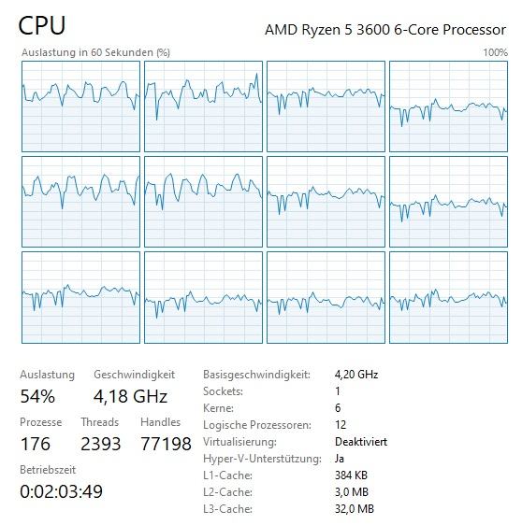The image size is (522, 525).
Task: Select second graph in the bottom row
Action: [x=204, y=298]
